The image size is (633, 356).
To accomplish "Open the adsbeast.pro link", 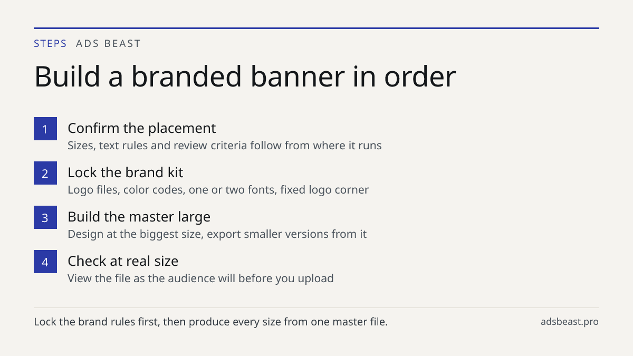I will (x=570, y=322).
